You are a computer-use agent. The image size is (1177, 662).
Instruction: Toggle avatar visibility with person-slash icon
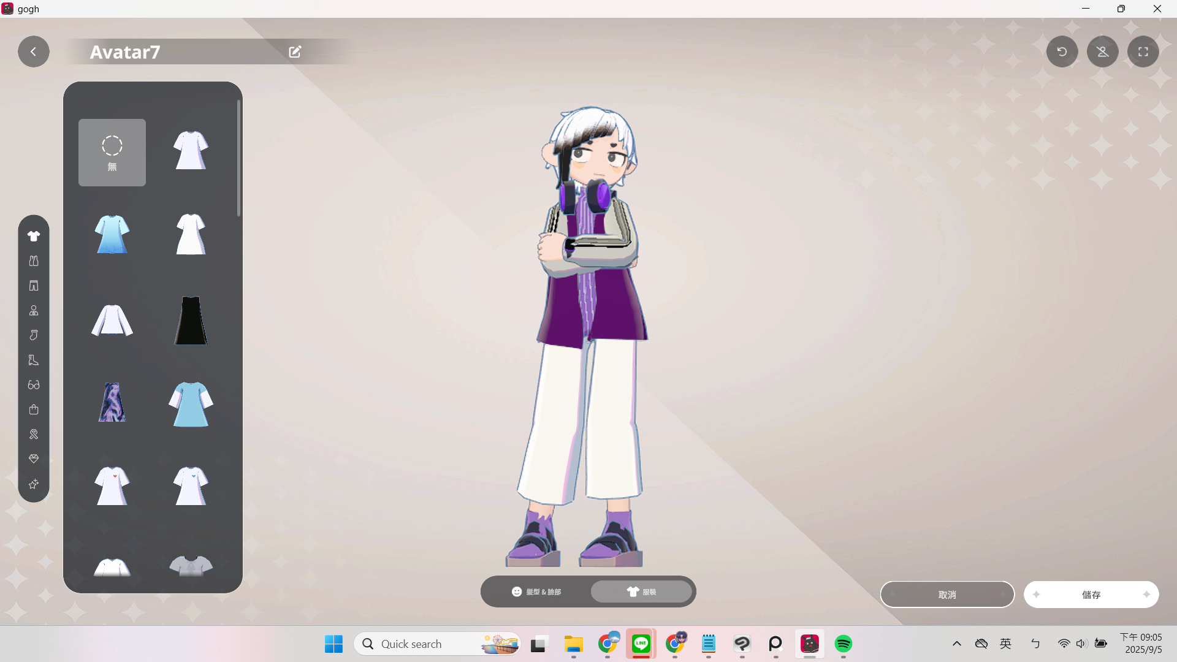click(x=1102, y=51)
